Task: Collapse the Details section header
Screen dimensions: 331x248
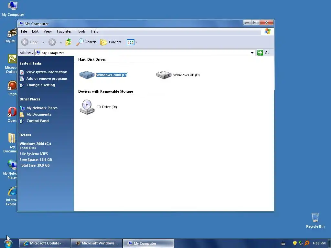Action: pos(25,135)
